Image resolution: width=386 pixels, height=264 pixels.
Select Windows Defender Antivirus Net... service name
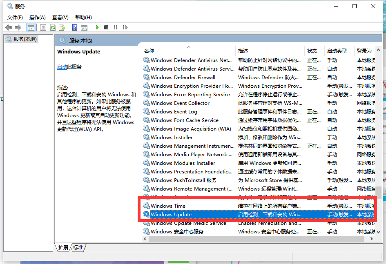click(191, 60)
